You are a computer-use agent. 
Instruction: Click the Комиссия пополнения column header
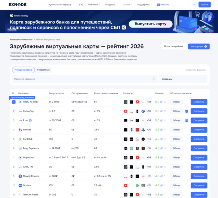106,93
